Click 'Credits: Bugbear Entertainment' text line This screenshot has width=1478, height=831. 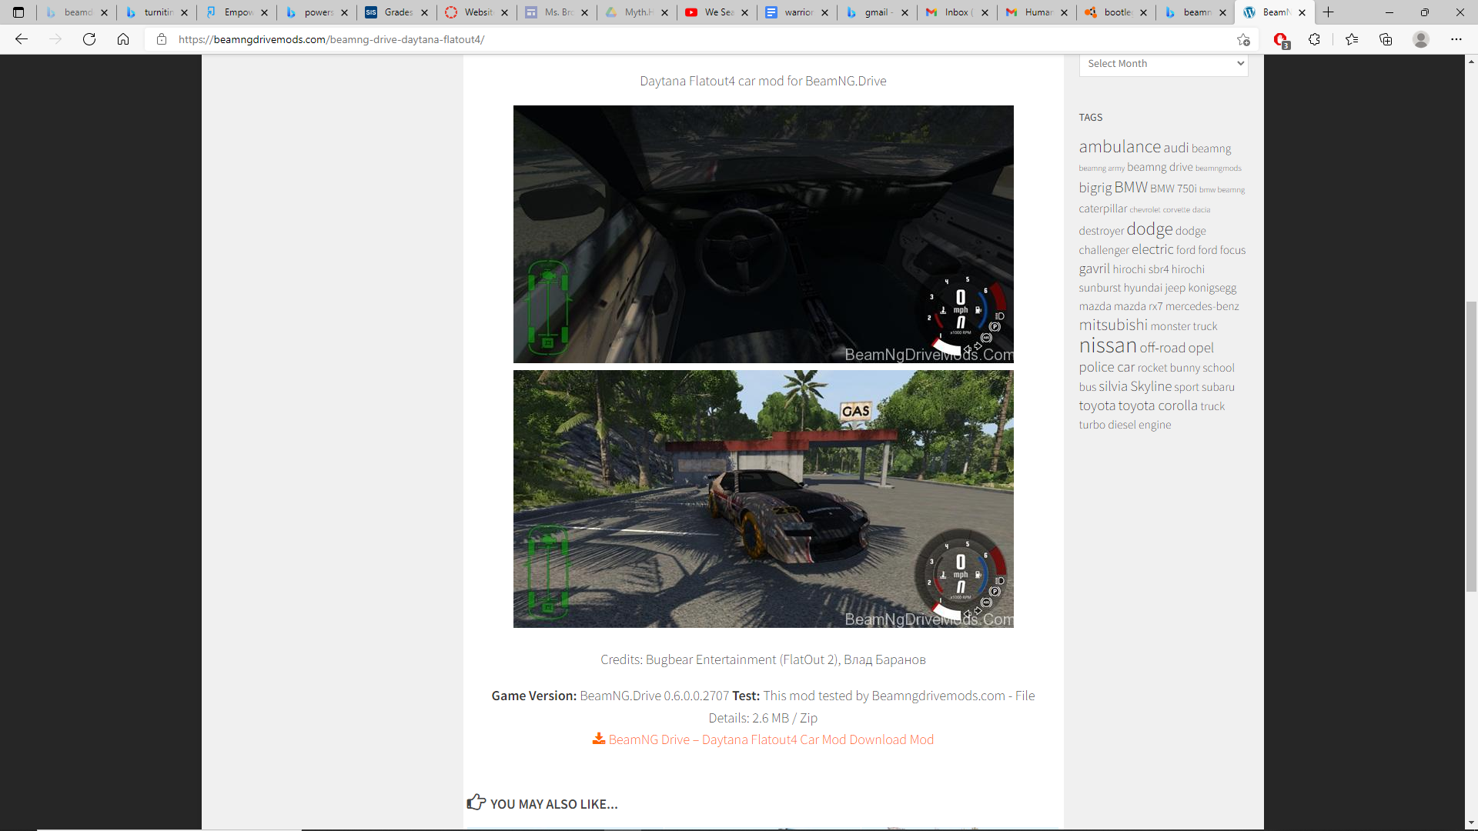[x=763, y=659]
